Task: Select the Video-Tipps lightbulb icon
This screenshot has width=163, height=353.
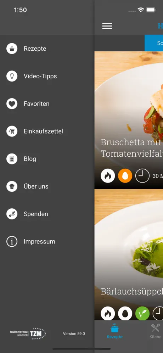Action: (x=12, y=76)
